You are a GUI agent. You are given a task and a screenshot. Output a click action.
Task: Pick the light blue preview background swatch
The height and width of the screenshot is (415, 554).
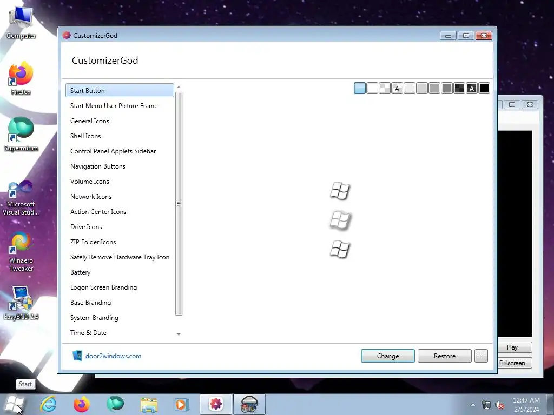(x=360, y=88)
